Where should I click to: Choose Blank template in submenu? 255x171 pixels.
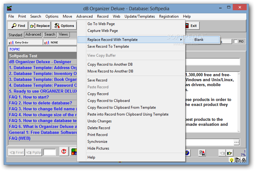(x=202, y=40)
